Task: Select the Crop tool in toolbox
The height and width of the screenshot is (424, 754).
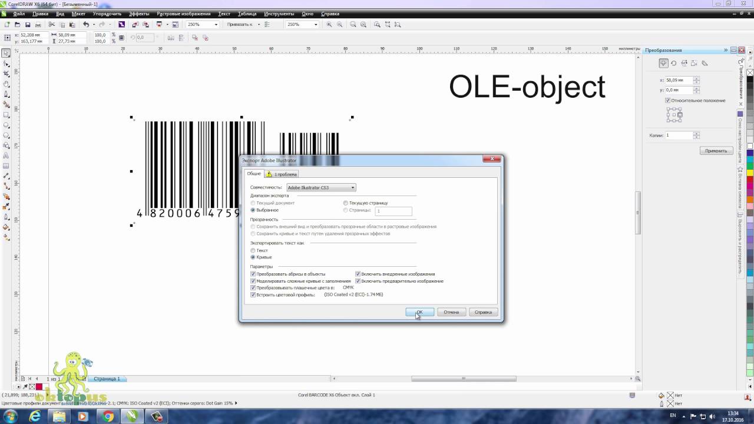Action: (6, 74)
